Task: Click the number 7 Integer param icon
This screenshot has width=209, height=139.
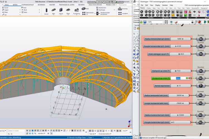Action: (165, 15)
